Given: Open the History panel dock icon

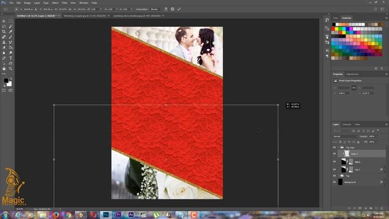Looking at the screenshot, I should click(327, 20).
